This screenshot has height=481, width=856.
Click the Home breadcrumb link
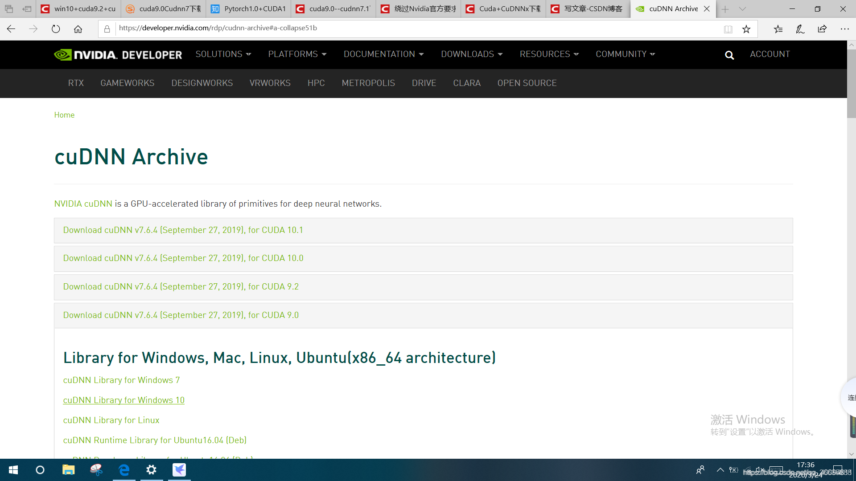[64, 115]
